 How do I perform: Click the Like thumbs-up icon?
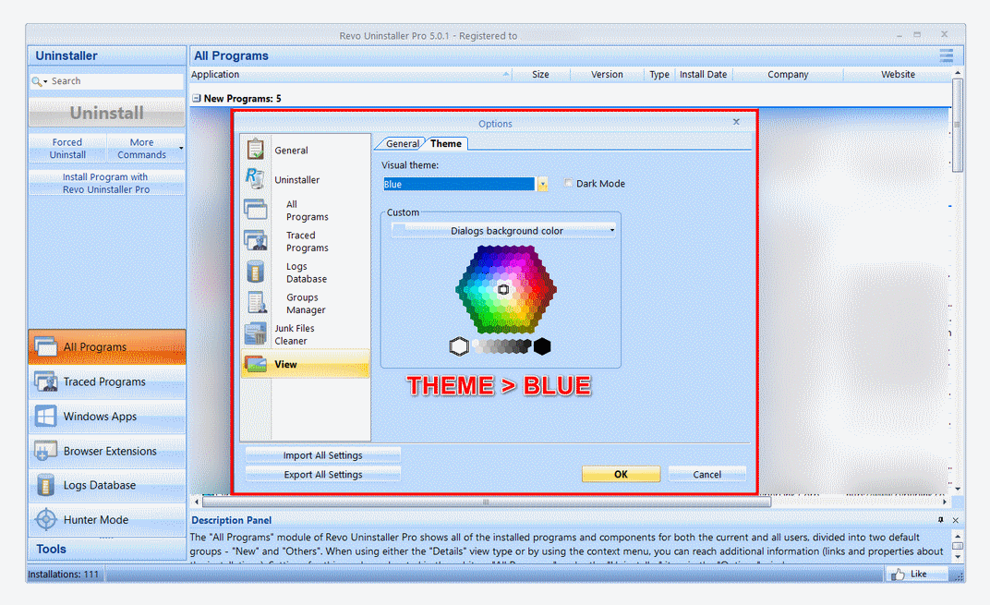pos(898,574)
